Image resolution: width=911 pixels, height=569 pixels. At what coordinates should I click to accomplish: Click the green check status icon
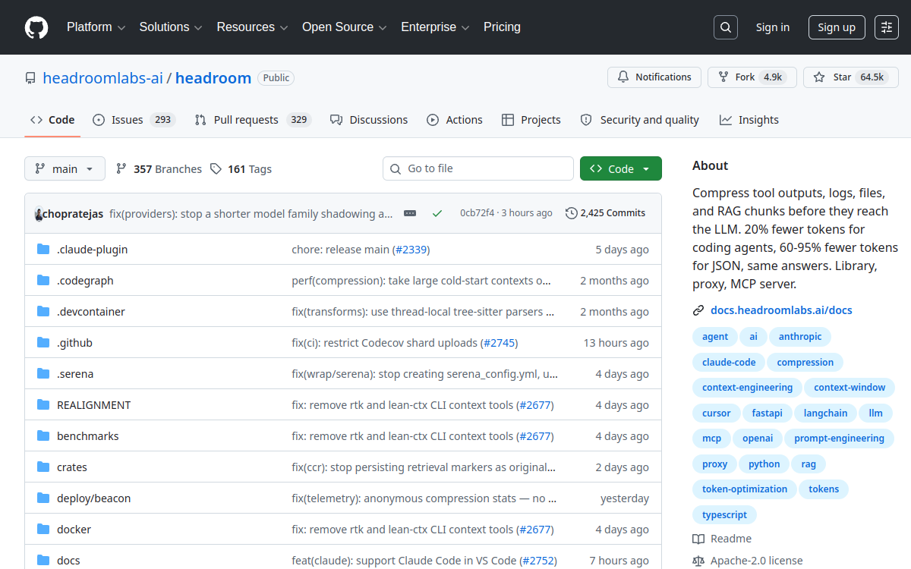[x=437, y=213]
